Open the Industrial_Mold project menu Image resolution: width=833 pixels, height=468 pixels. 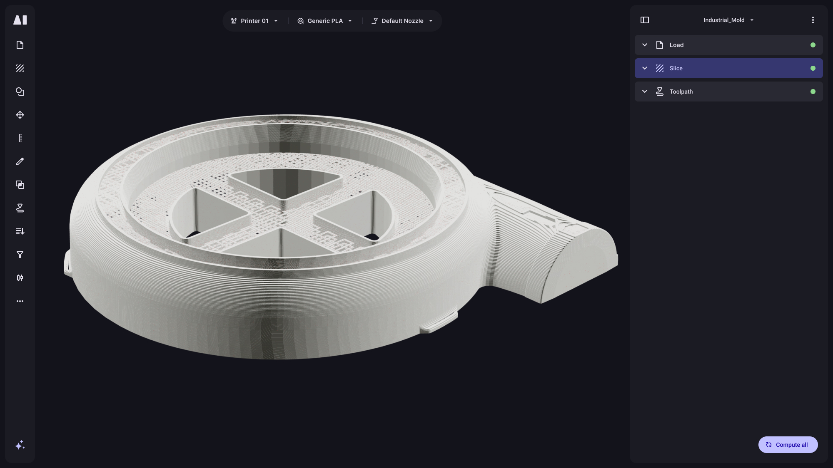point(728,20)
